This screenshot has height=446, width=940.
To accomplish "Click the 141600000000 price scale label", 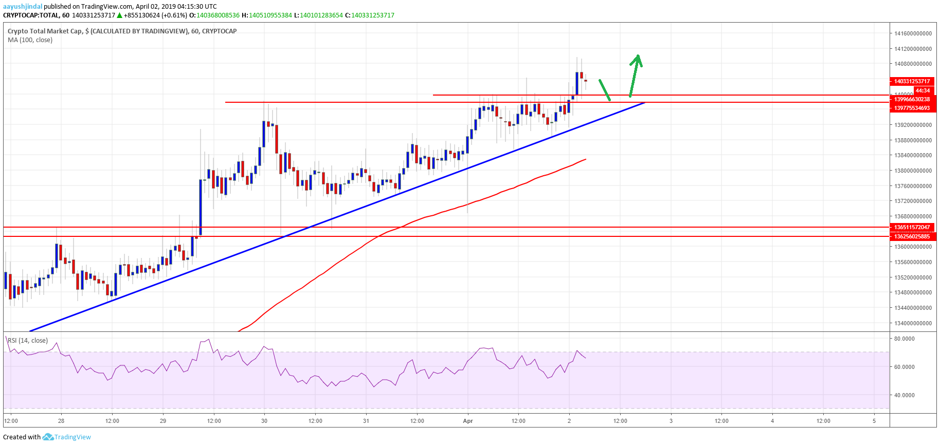I will click(x=913, y=34).
